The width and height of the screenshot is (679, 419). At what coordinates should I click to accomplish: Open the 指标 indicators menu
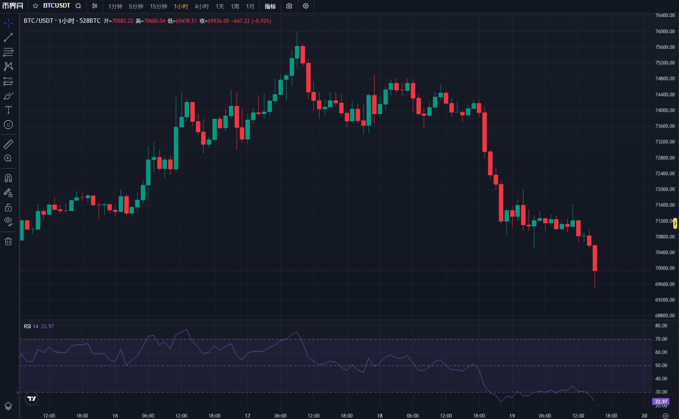click(270, 6)
